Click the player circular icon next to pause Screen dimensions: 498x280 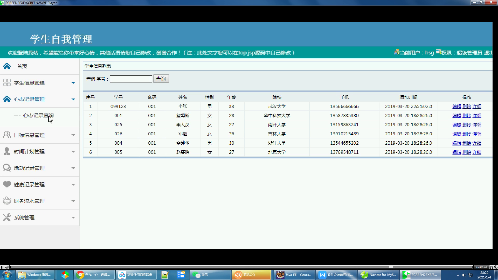click(x=7, y=267)
